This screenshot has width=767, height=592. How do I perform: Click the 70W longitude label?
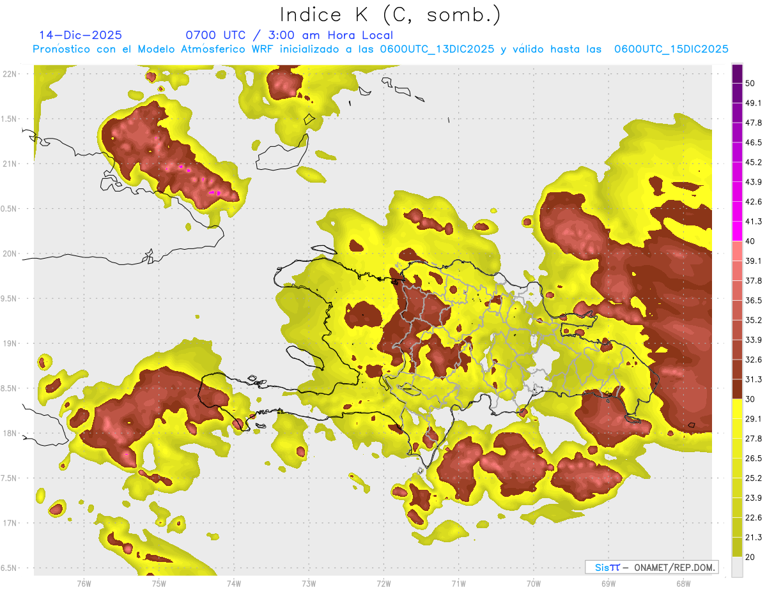[533, 584]
